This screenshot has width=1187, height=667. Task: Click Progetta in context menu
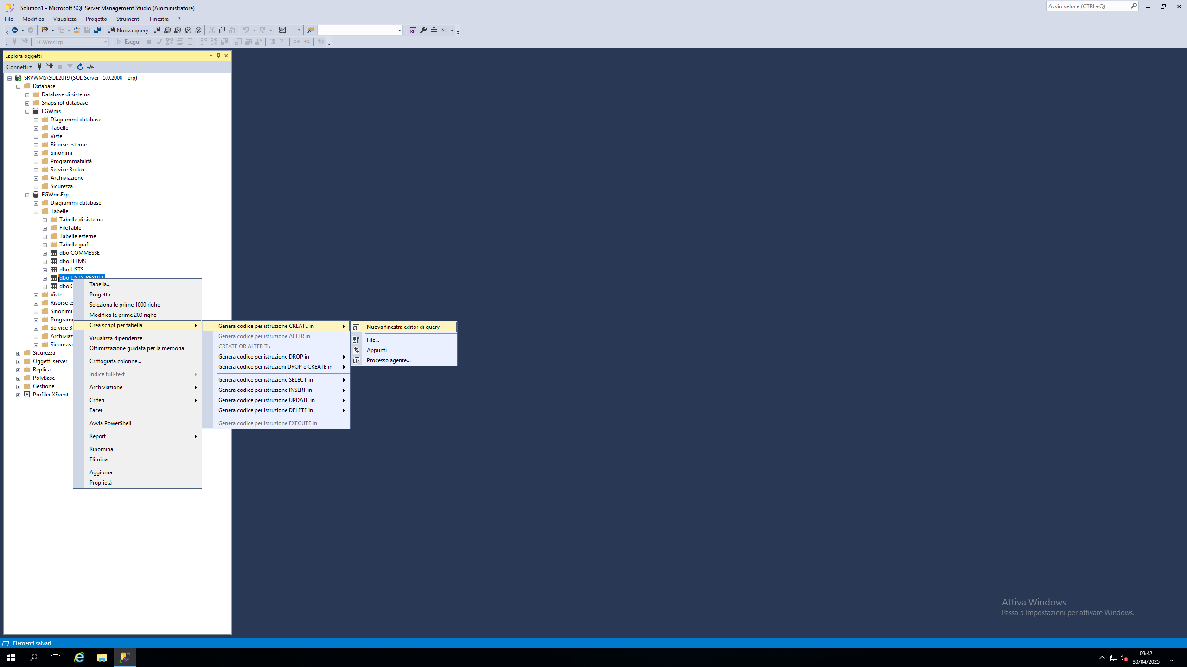click(138, 295)
